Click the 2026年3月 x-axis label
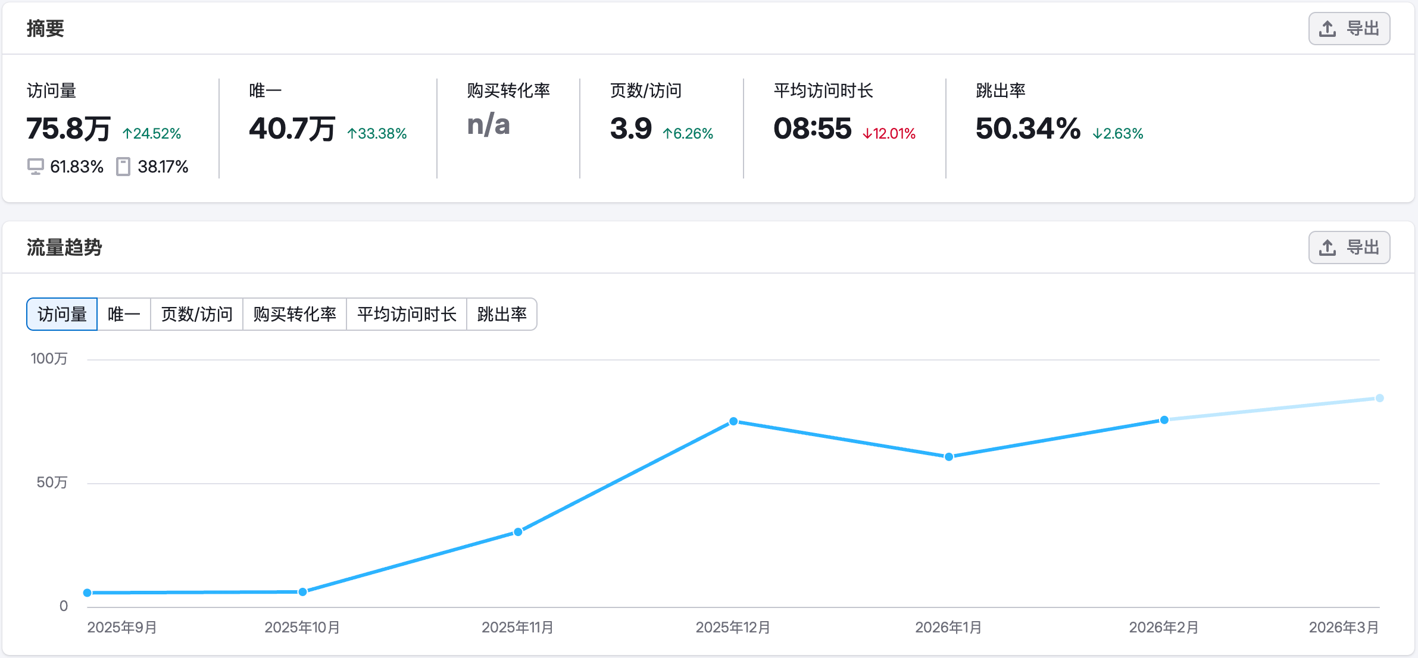Image resolution: width=1418 pixels, height=658 pixels. pos(1344,628)
